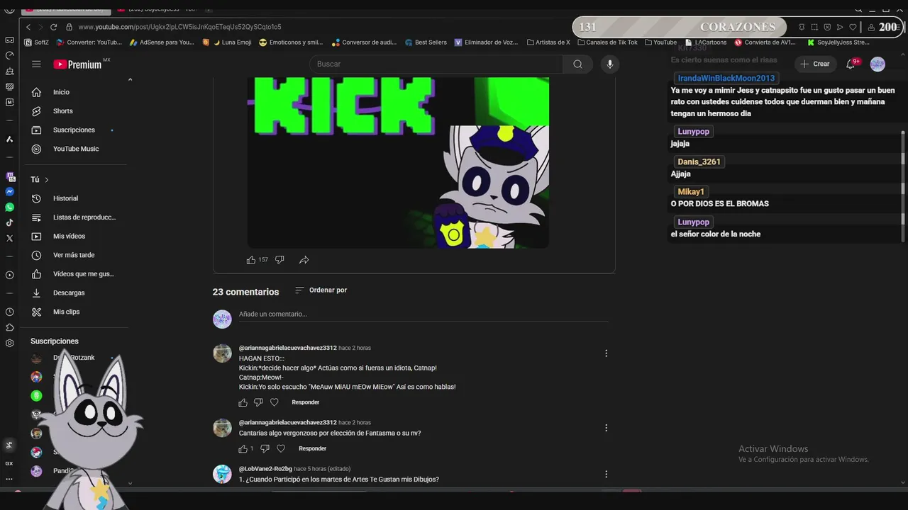Expand the Tú section chevron
Image resolution: width=908 pixels, height=510 pixels.
coord(47,180)
